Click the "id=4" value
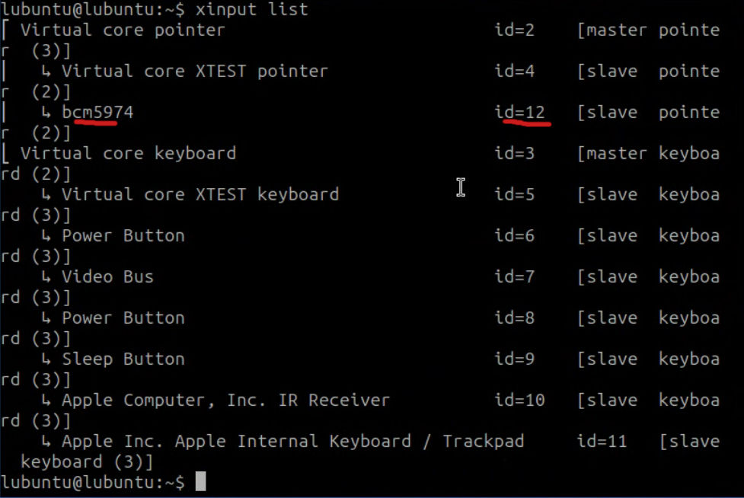 pos(514,72)
